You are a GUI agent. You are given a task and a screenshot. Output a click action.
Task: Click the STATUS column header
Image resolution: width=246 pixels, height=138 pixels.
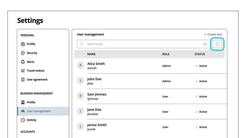click(x=200, y=54)
